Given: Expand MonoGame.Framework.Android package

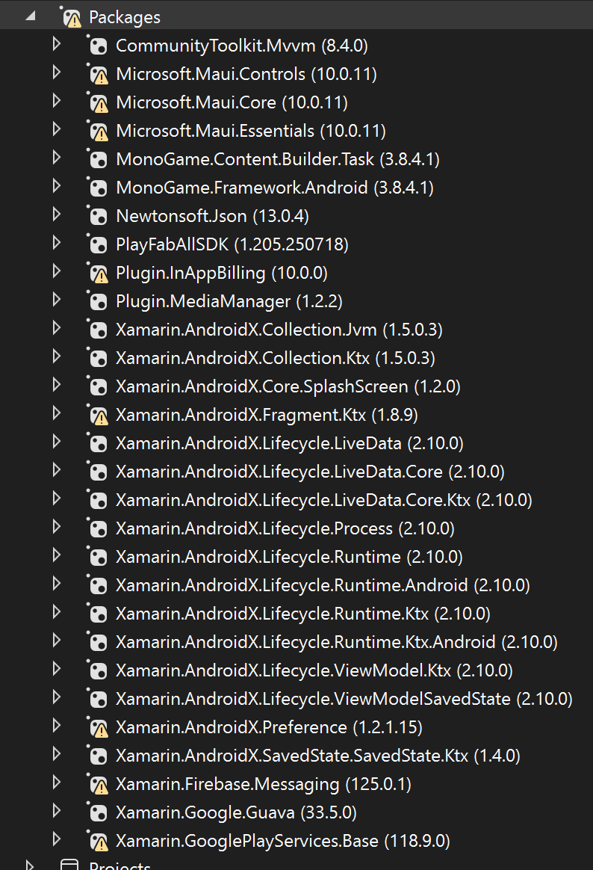Looking at the screenshot, I should pos(57,186).
